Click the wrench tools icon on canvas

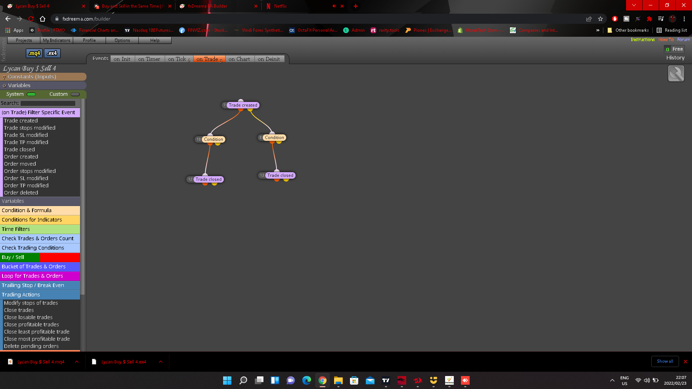coord(676,74)
